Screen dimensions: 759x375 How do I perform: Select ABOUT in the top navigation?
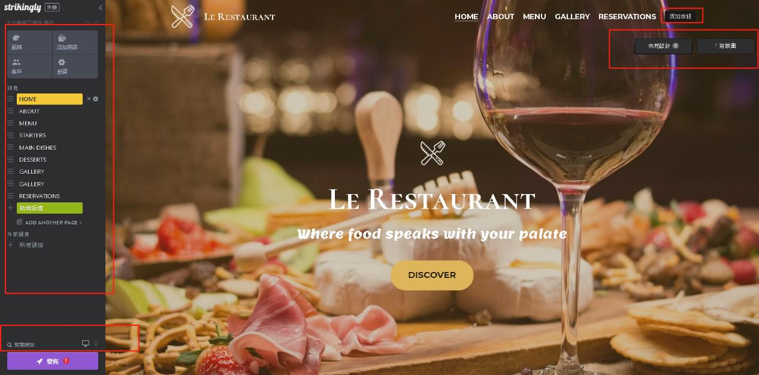(x=500, y=16)
